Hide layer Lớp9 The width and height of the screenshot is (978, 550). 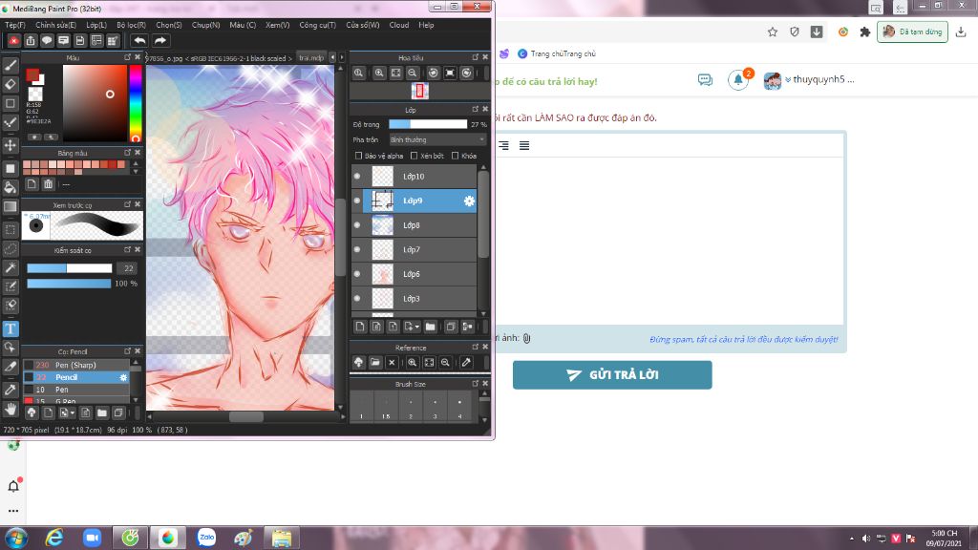click(357, 201)
